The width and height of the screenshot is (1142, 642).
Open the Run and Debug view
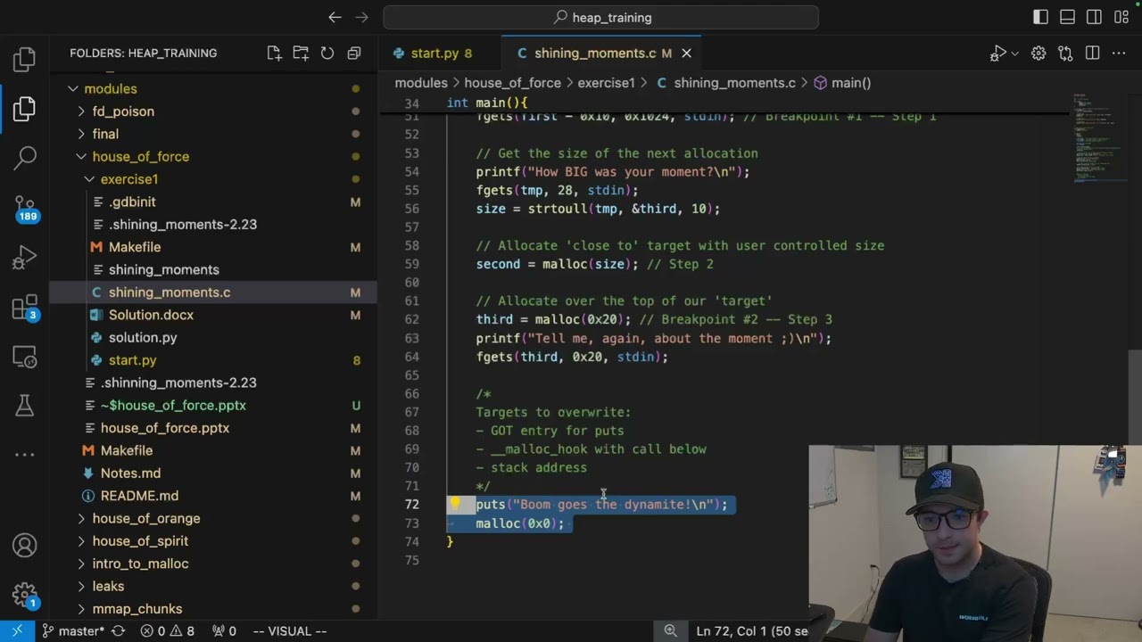25,258
